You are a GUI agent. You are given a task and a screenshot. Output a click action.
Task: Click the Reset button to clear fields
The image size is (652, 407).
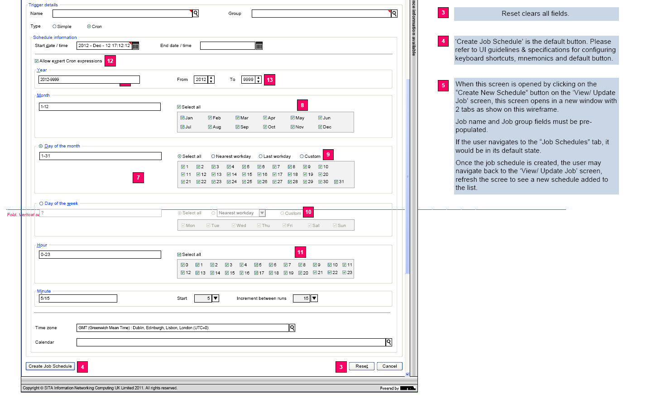tap(361, 366)
